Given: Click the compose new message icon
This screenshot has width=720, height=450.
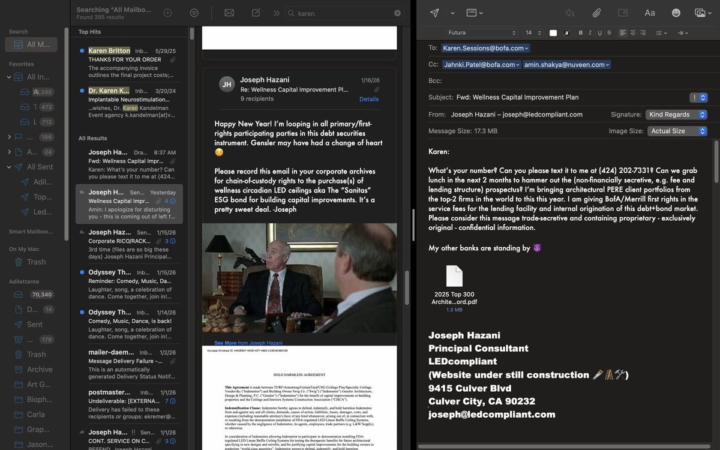Looking at the screenshot, I should tap(256, 13).
